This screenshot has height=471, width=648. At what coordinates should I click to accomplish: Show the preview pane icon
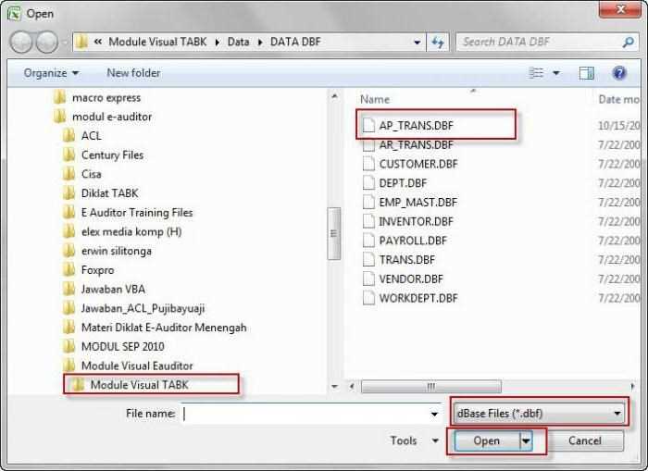point(586,73)
